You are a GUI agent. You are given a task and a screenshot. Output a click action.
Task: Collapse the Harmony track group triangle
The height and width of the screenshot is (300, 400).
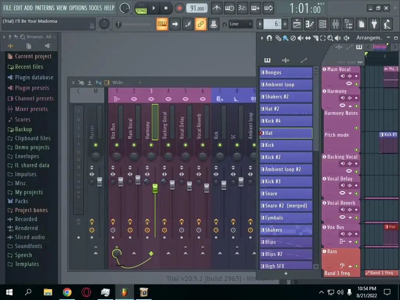click(x=350, y=106)
